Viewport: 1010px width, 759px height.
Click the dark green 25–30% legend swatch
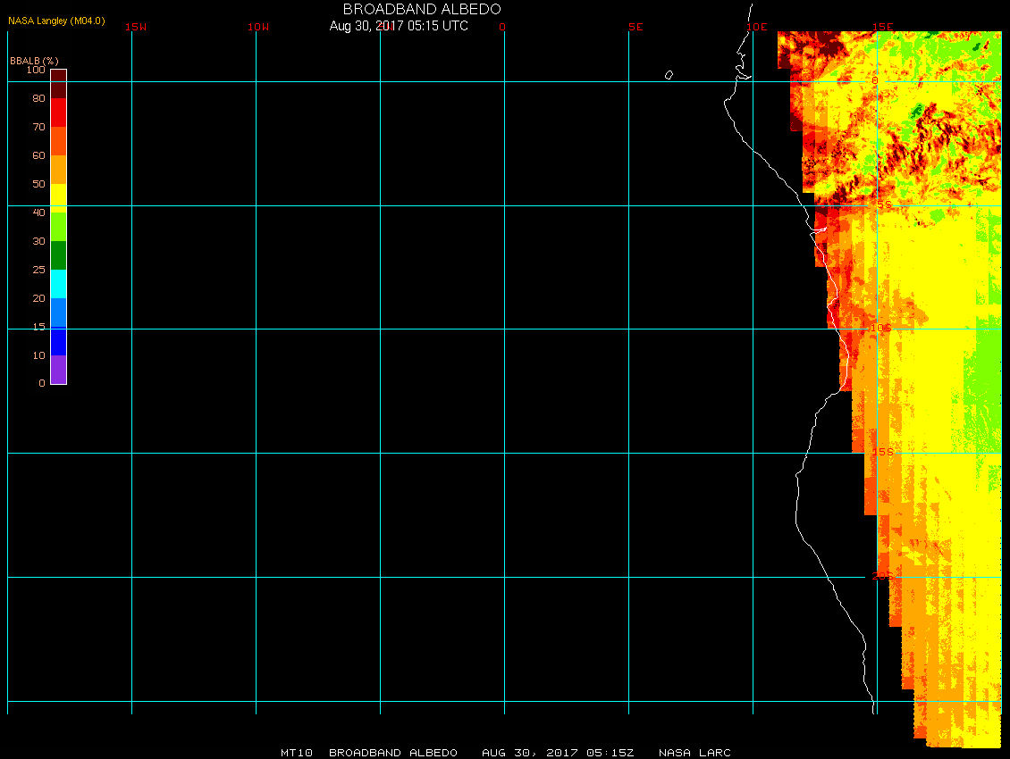[58, 255]
